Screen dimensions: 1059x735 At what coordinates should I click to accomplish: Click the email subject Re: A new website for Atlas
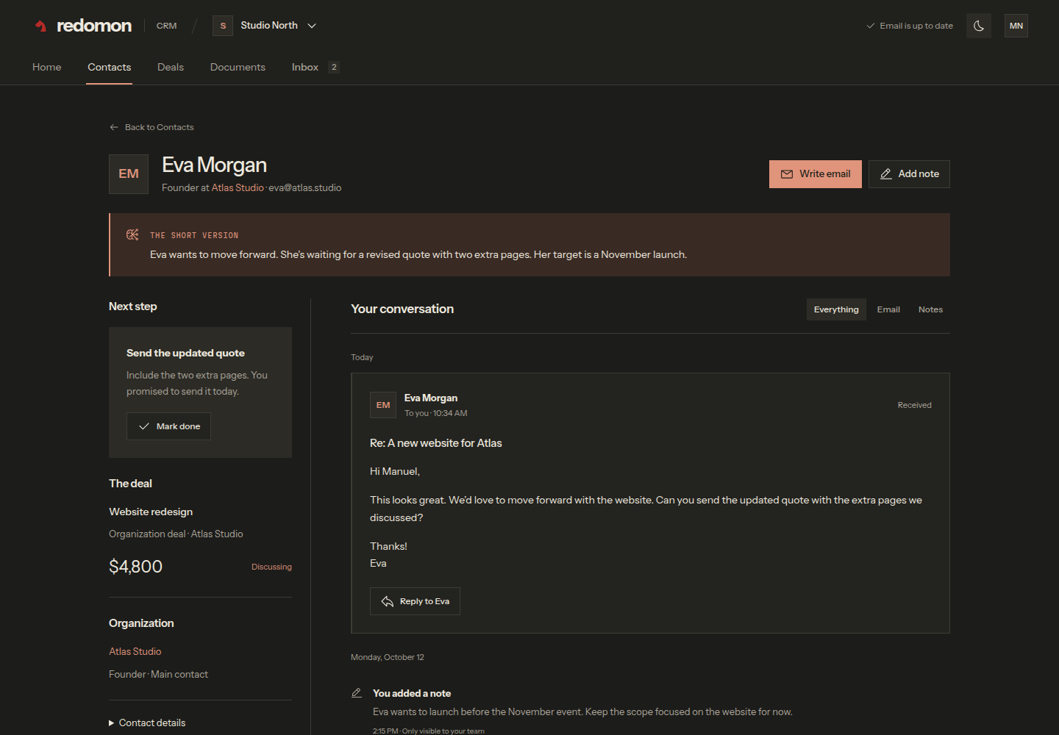(x=436, y=443)
